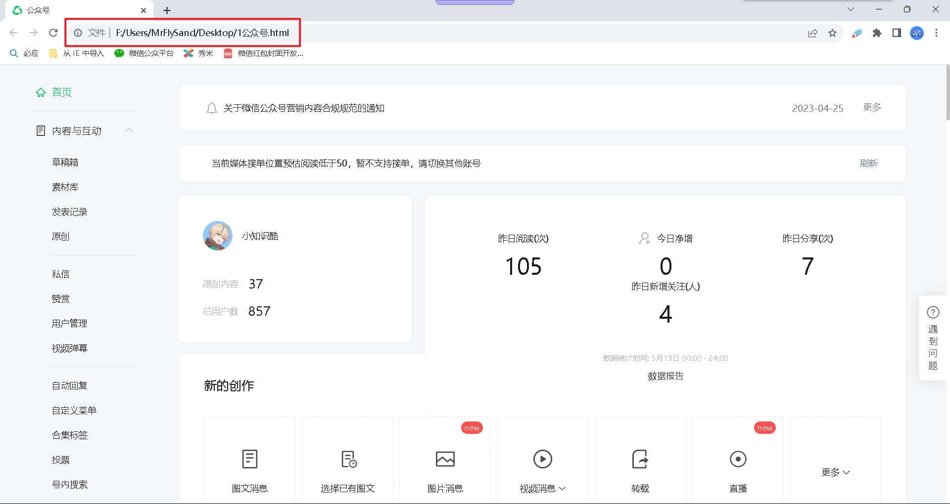Click the 小知识酷 account avatar
This screenshot has height=504, width=950.
[218, 236]
